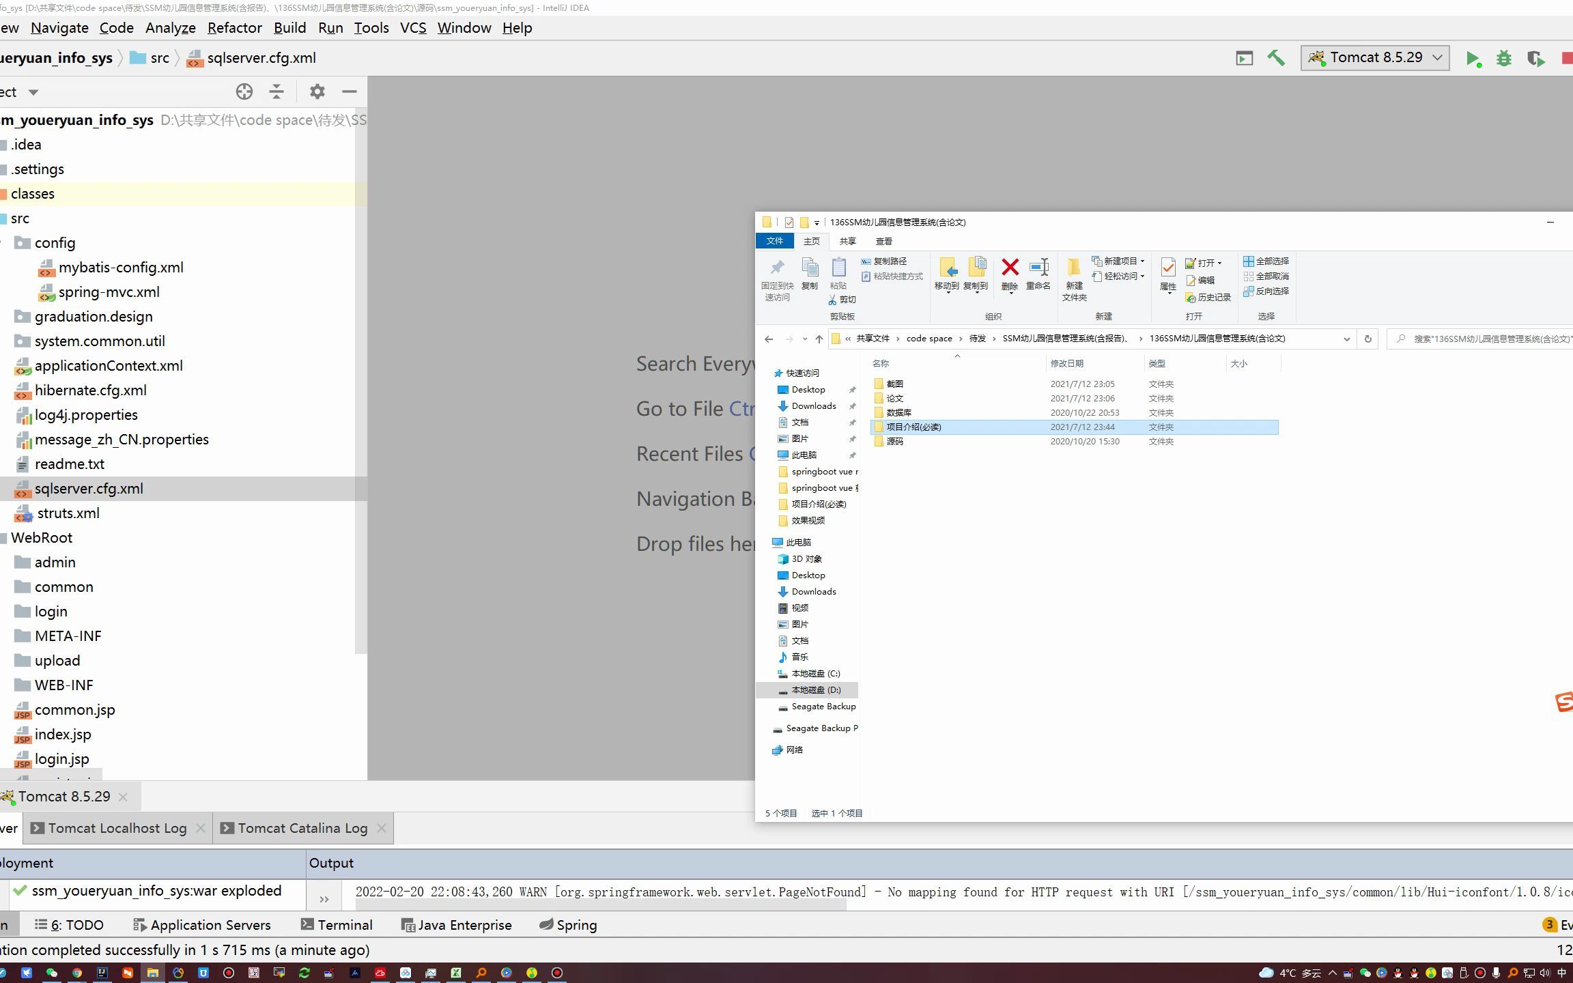Open the Refactor menu
Screen dimensions: 1573x983
(234, 28)
